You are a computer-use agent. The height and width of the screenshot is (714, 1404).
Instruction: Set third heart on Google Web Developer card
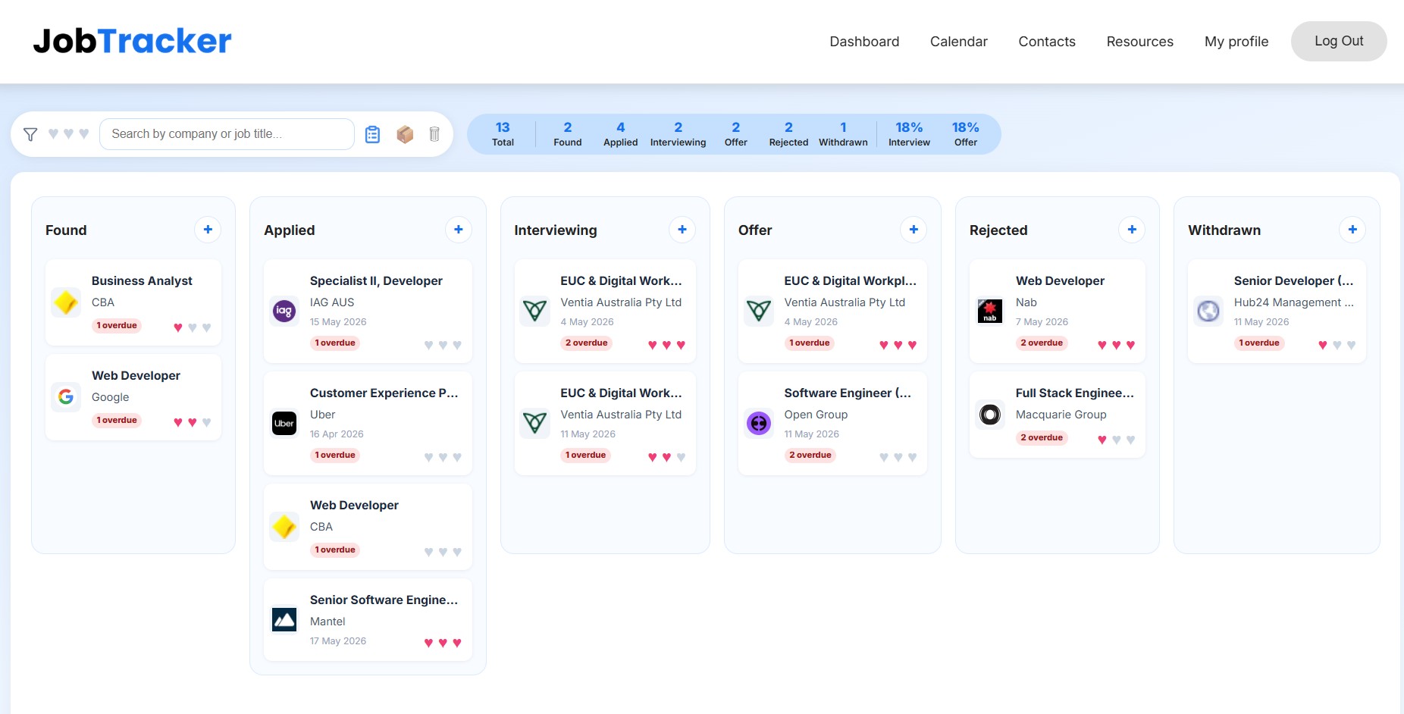pyautogui.click(x=206, y=422)
